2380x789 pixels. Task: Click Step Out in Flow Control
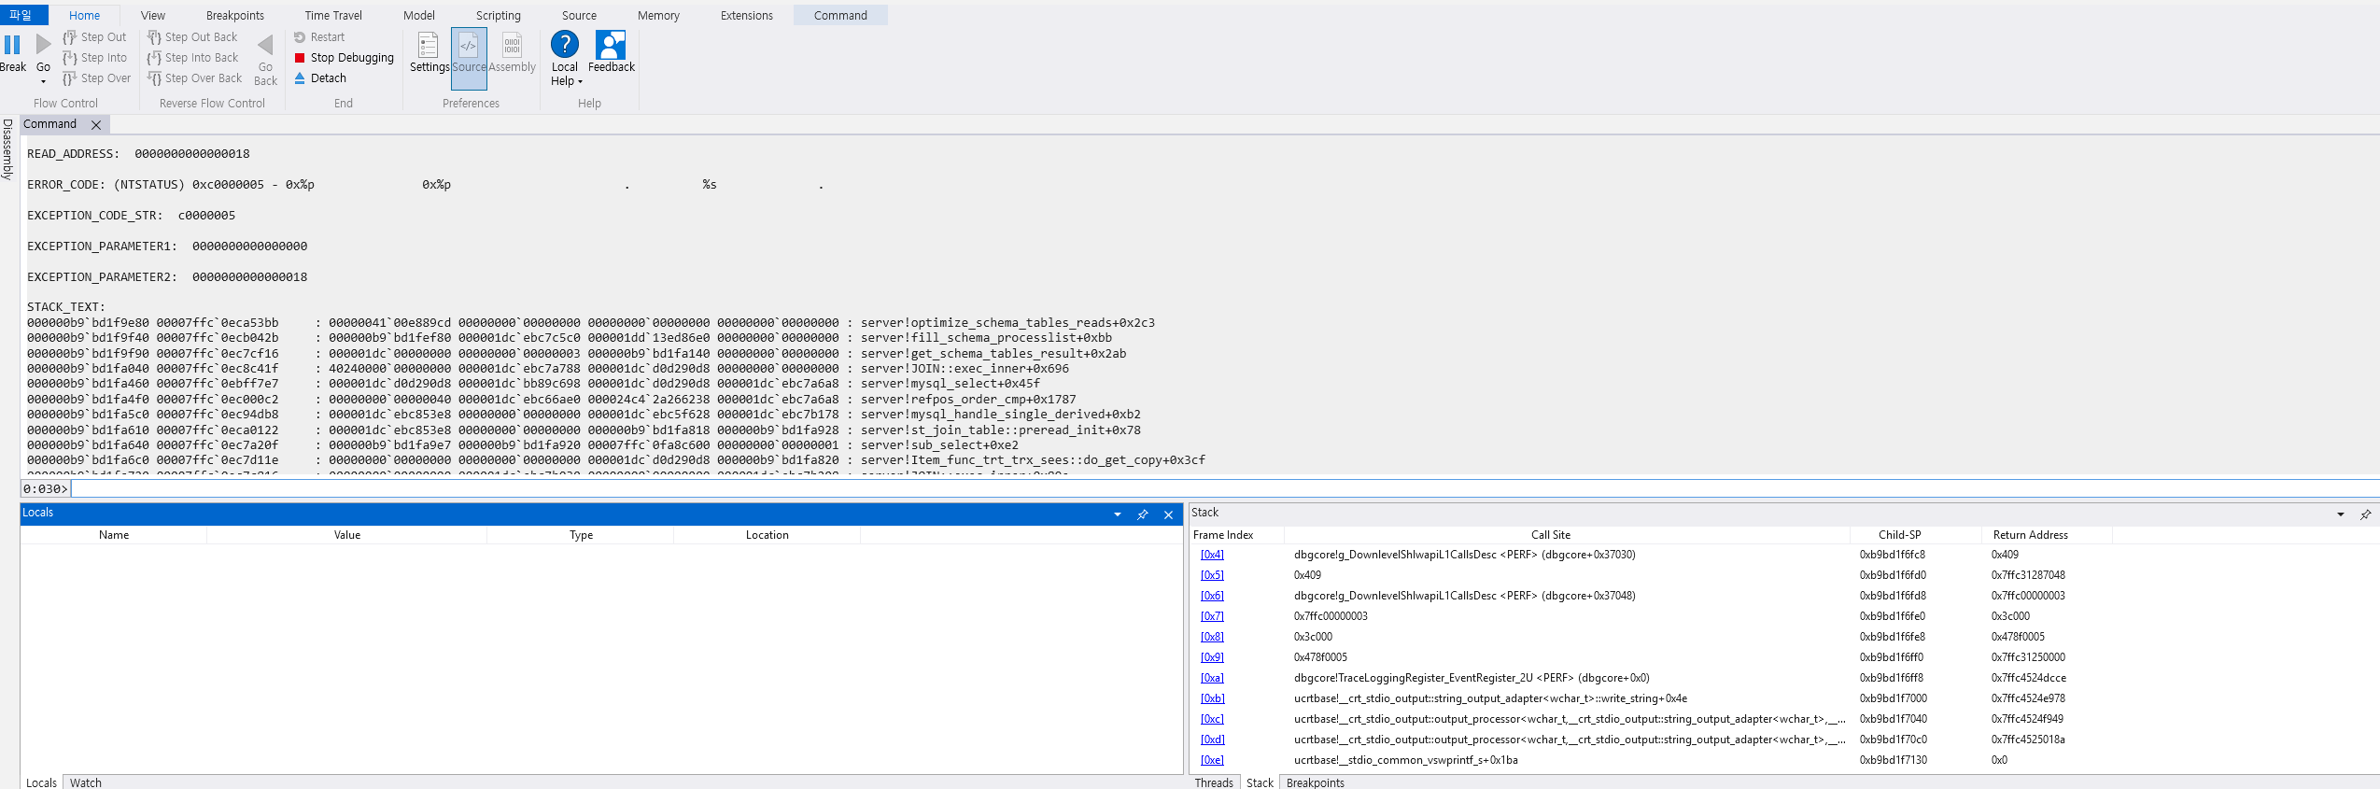[x=94, y=37]
